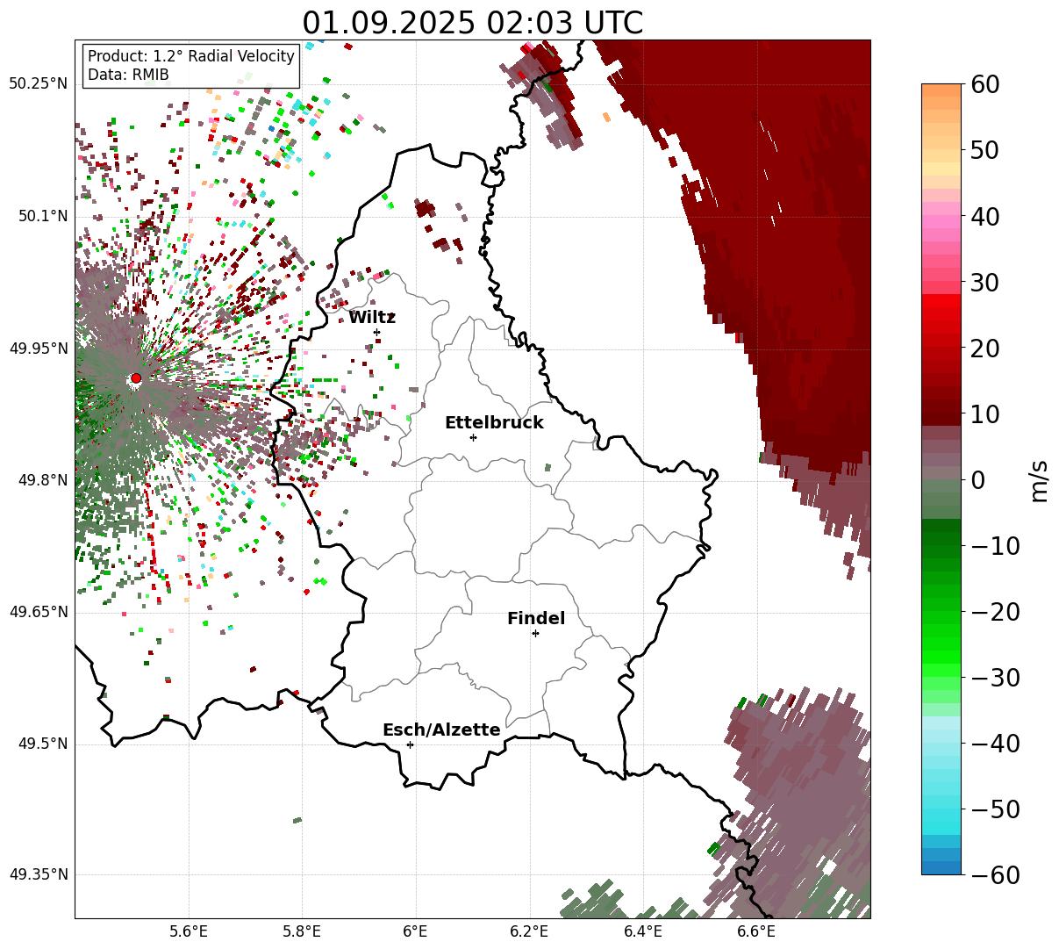The image size is (1059, 949).
Task: Click the colorbar label −30
Action: (994, 677)
